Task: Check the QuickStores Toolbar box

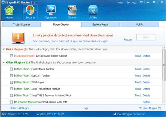Action: point(11,69)
